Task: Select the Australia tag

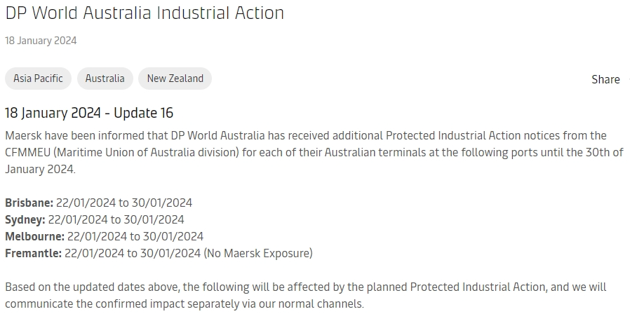Action: tap(105, 78)
